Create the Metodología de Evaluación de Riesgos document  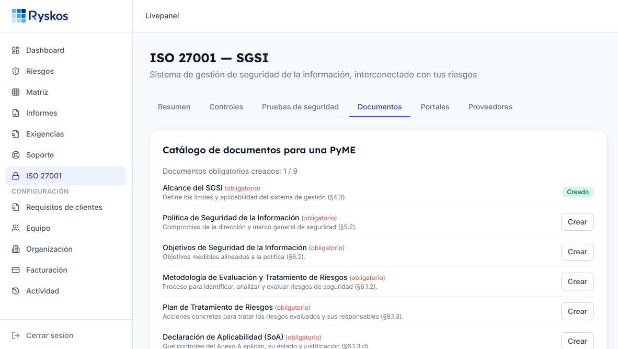tap(577, 282)
